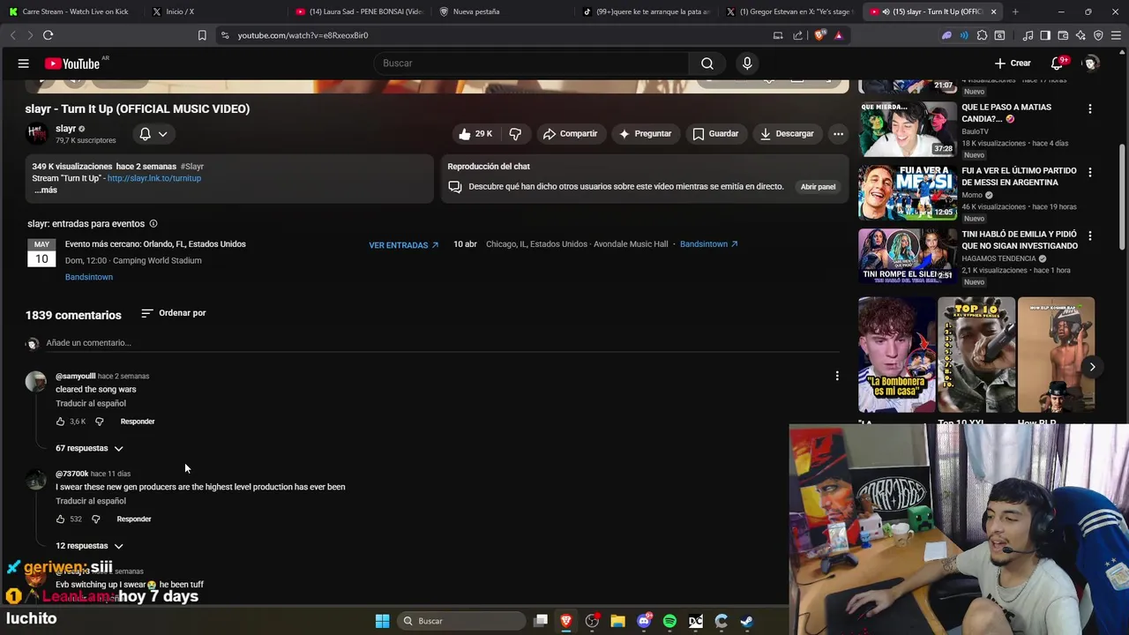Download the video with Descargar
The width and height of the screenshot is (1129, 635).
click(x=787, y=134)
